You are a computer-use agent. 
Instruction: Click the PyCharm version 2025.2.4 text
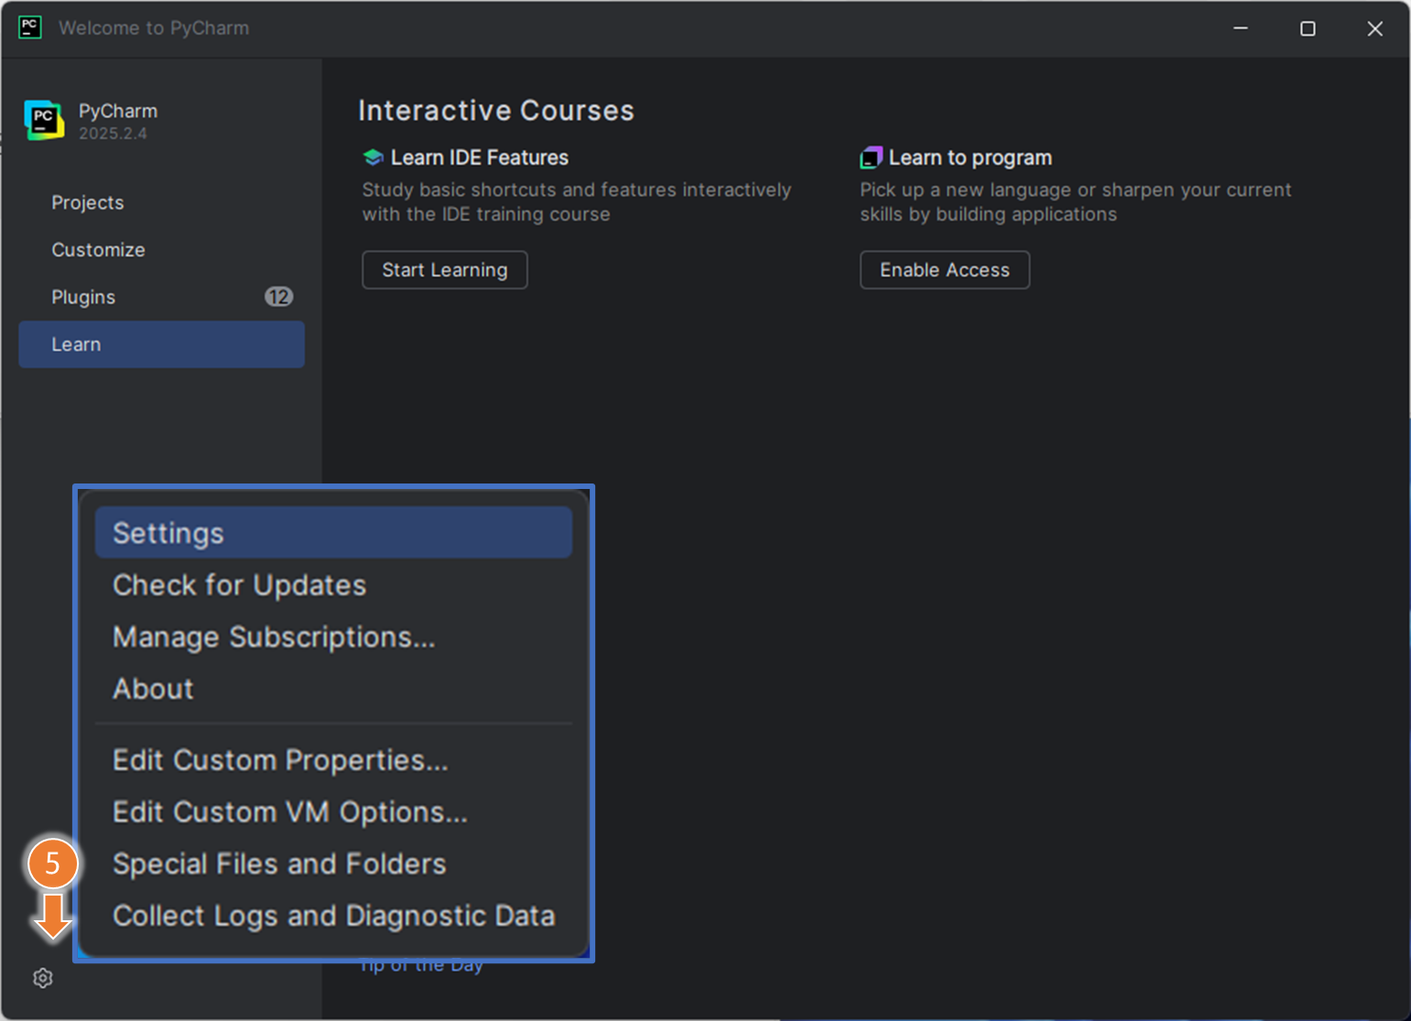coord(113,134)
